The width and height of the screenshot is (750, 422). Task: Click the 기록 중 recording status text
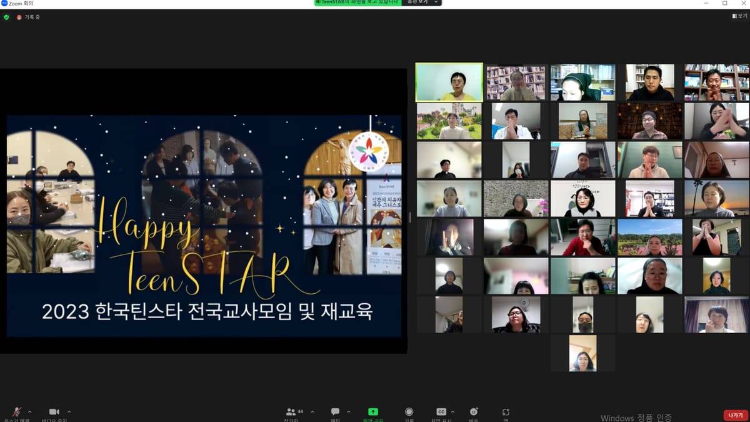[32, 17]
